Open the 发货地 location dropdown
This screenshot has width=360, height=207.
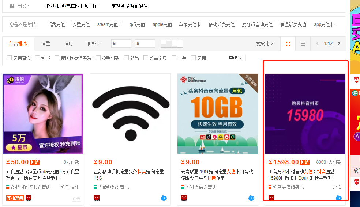(x=264, y=43)
